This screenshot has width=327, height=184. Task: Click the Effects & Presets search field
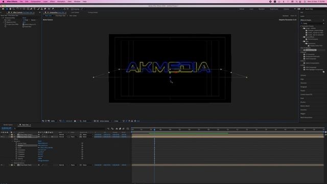pos(312,24)
